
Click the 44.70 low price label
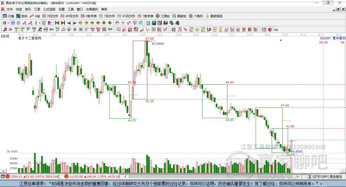pyautogui.click(x=132, y=121)
